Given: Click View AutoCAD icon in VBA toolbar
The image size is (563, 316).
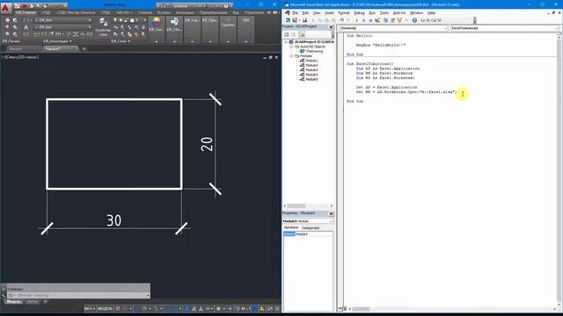Looking at the screenshot, I should tap(288, 20).
